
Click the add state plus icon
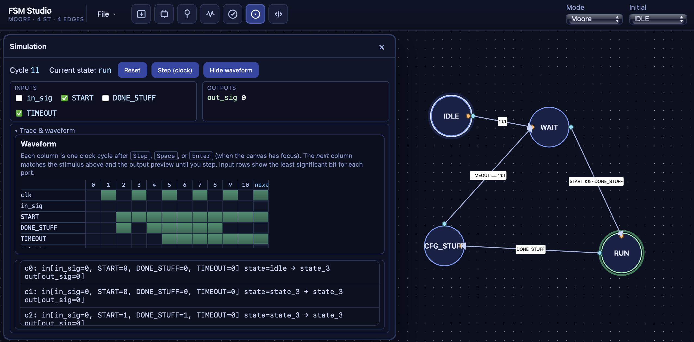tap(141, 14)
